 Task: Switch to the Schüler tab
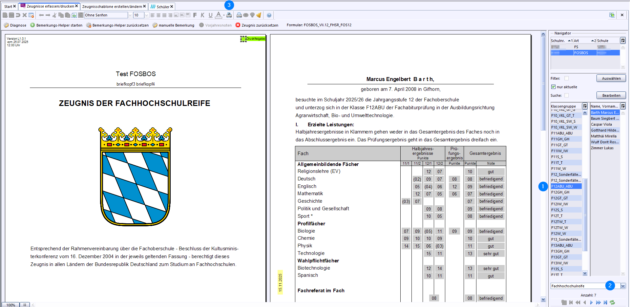162,7
